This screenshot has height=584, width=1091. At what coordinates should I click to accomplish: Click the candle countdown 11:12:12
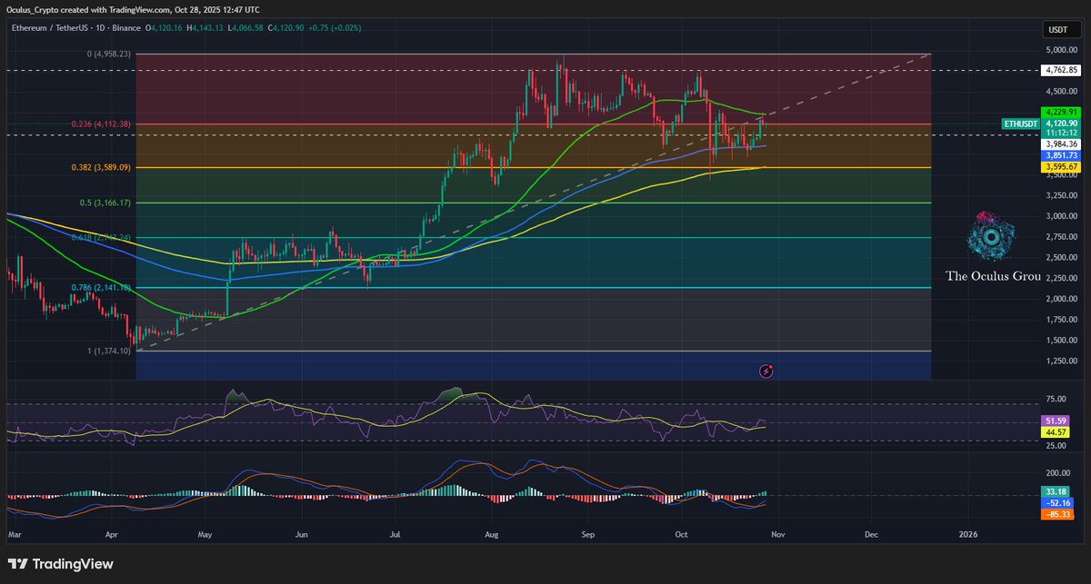pos(1062,133)
